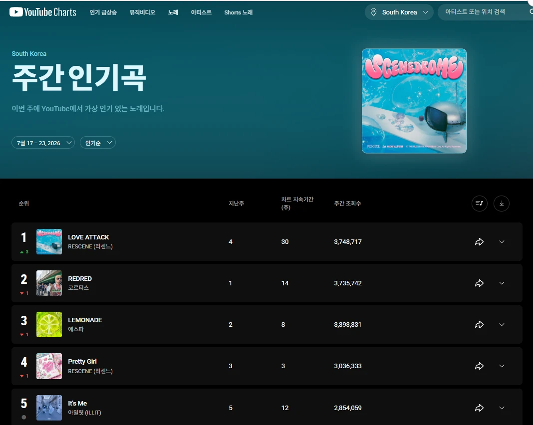
Task: Go to the 뮤직비디오 tab
Action: point(142,12)
